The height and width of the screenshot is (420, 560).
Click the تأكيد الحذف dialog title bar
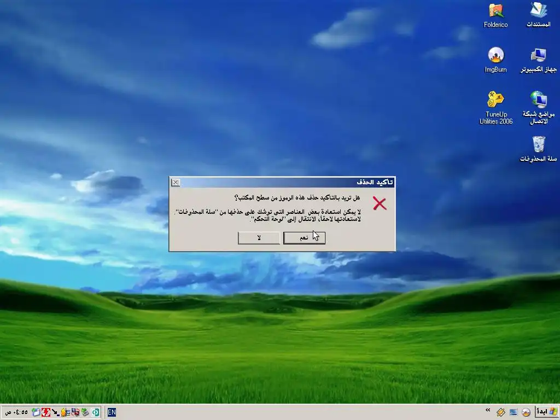[x=282, y=183]
